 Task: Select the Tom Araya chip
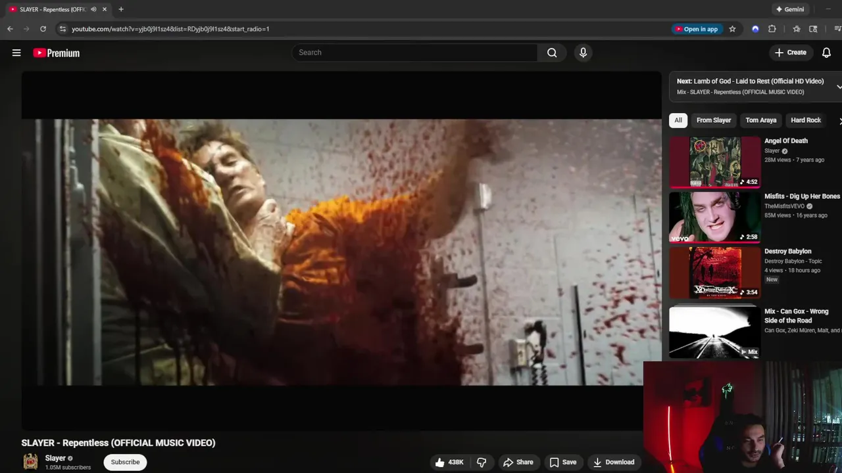(761, 120)
